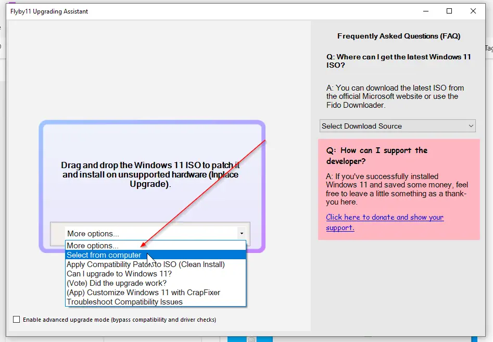Click the 'Where can I get the latest Windows 11 ISO?' question

click(398, 61)
